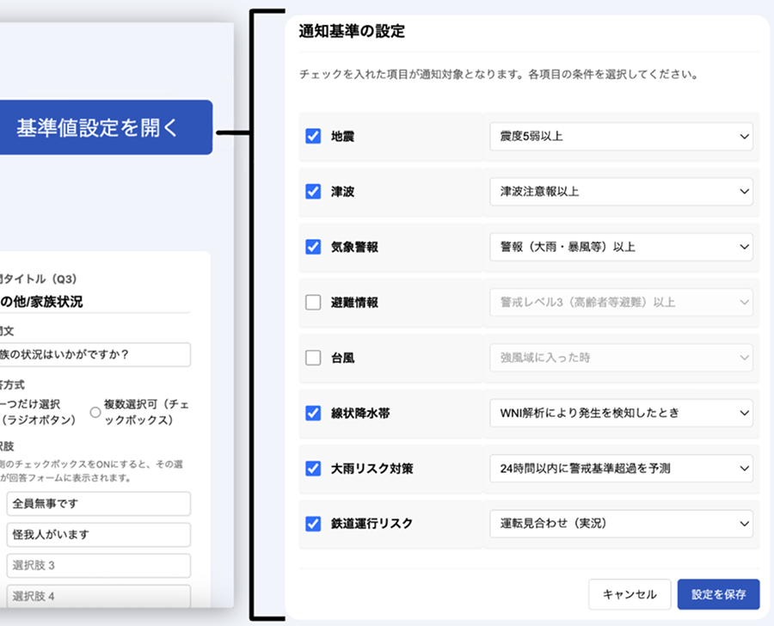Toggle the 気象警報 checkbox
Image resolution: width=774 pixels, height=626 pixels.
tap(313, 247)
